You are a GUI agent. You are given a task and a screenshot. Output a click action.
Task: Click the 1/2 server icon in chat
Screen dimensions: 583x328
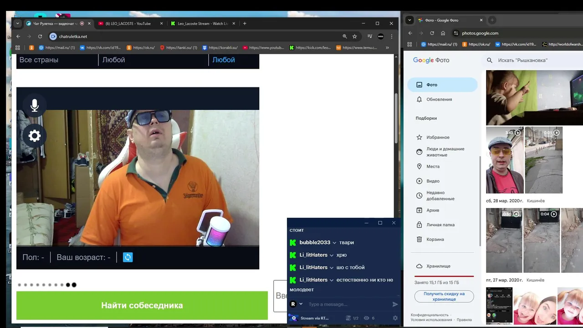coord(348,318)
